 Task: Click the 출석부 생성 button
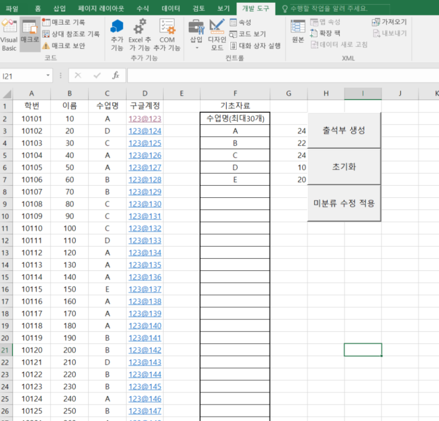pos(344,129)
